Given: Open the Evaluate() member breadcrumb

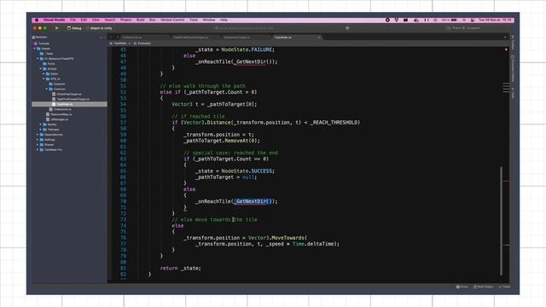Looking at the screenshot, I should [x=142, y=43].
